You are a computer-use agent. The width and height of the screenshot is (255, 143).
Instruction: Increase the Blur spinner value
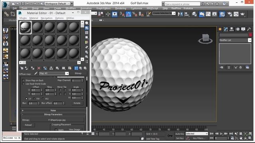39,102
